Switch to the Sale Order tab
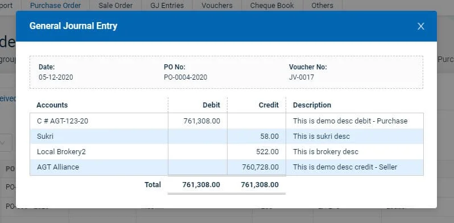 point(115,5)
